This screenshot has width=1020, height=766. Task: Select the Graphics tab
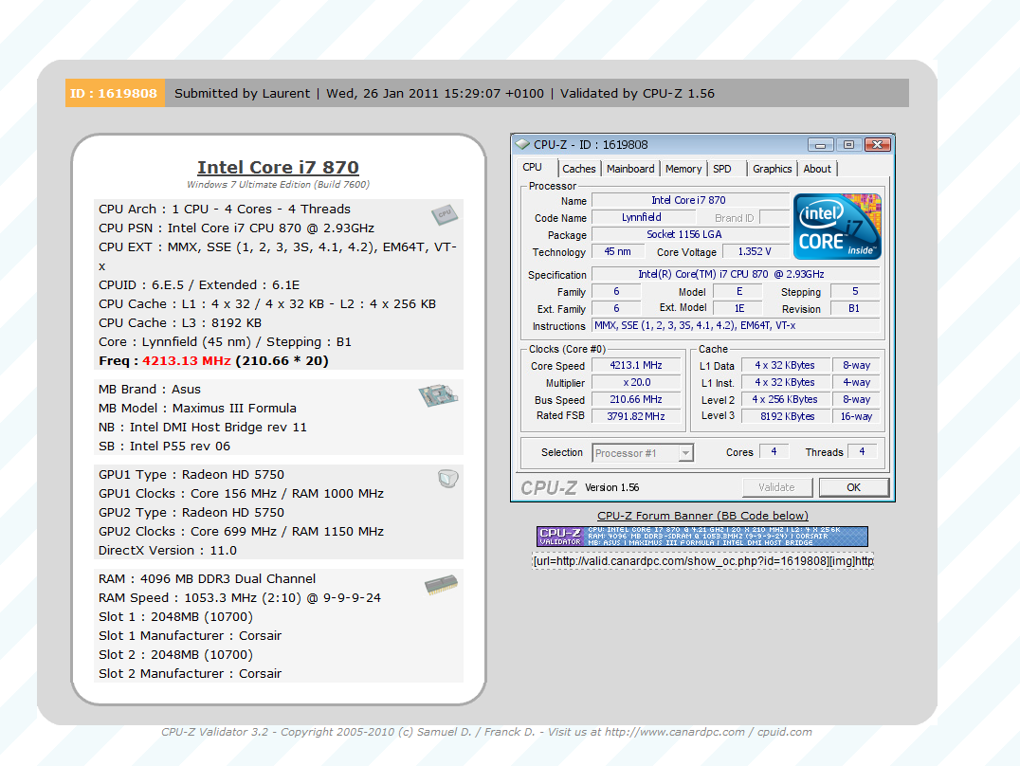click(773, 169)
